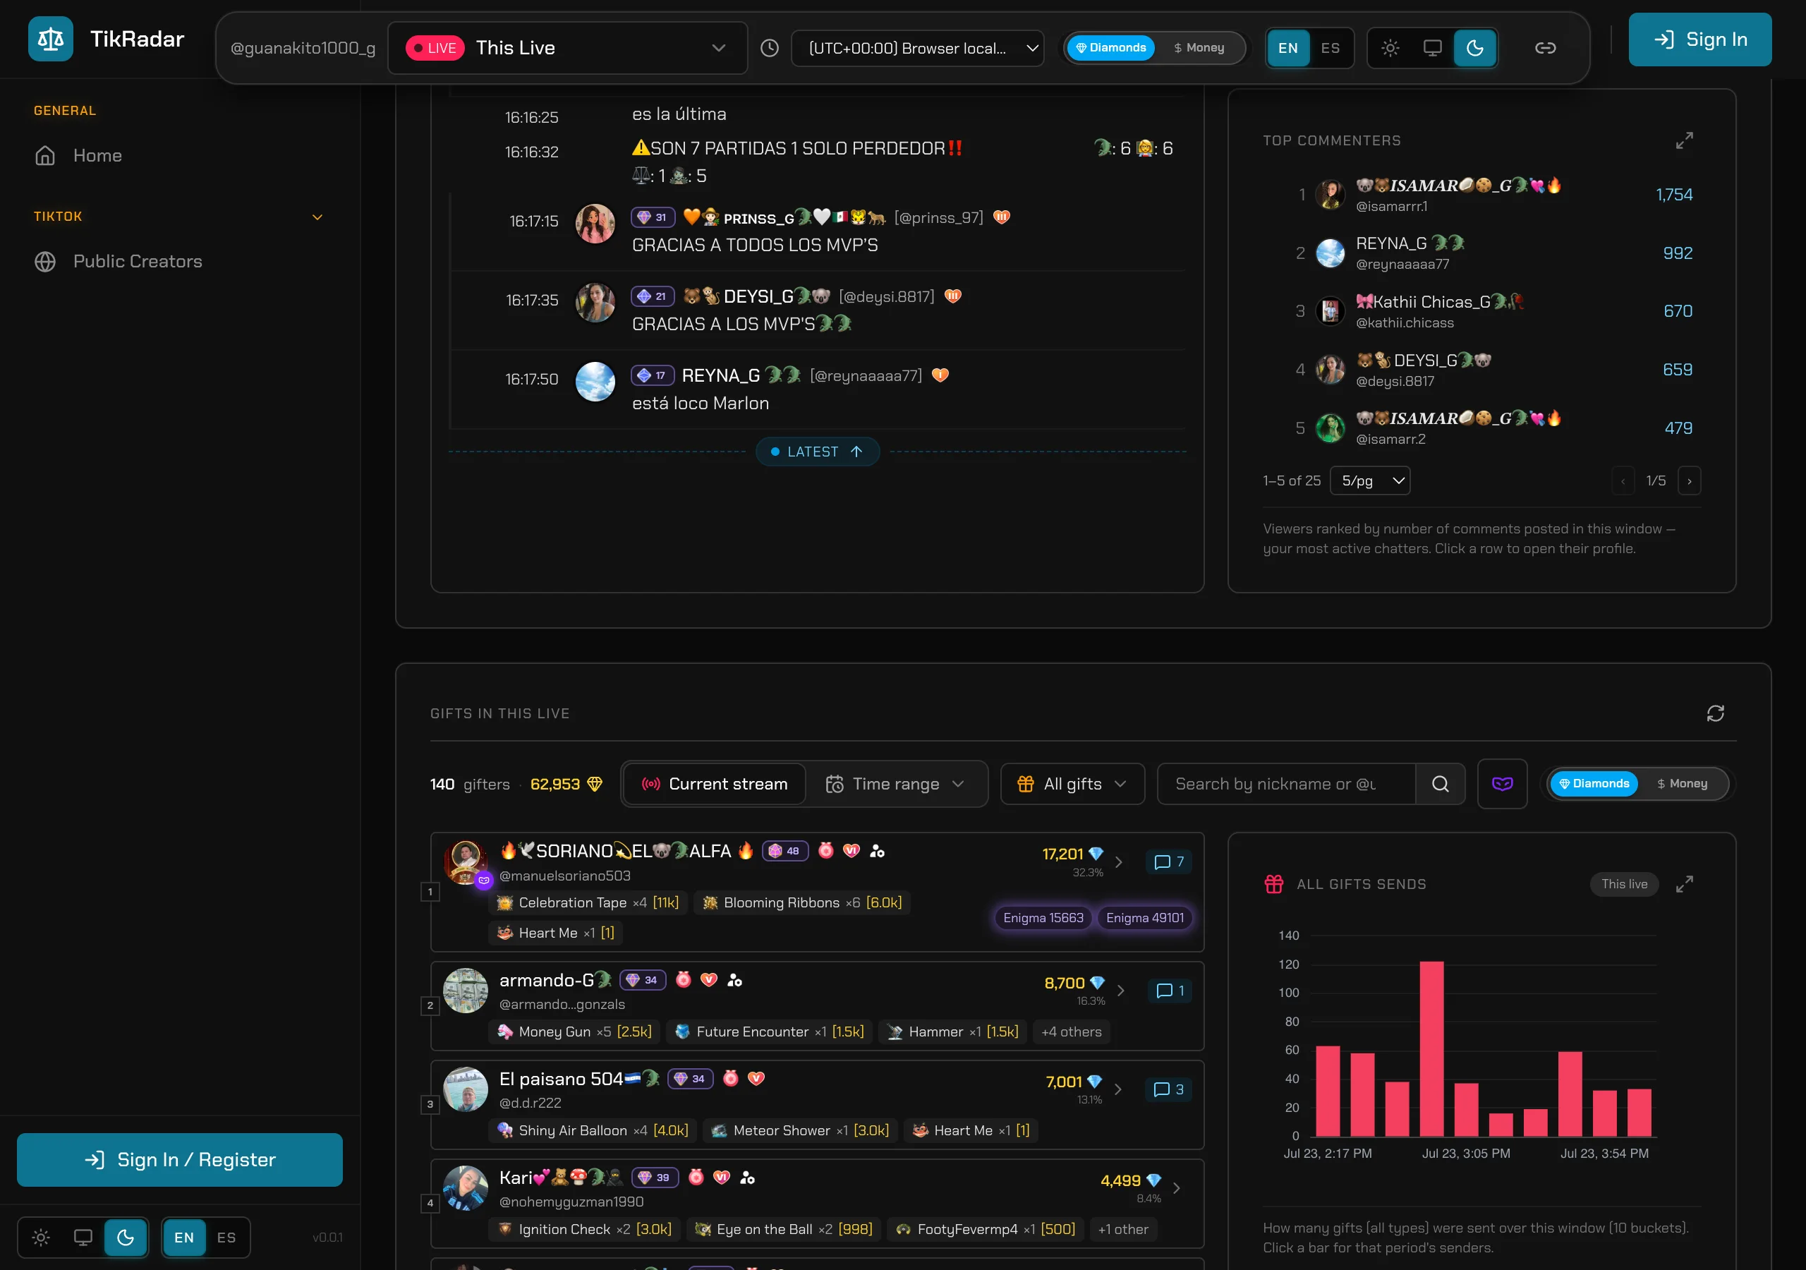Expand Kari gifter row chevron
The image size is (1806, 1270).
point(1176,1188)
